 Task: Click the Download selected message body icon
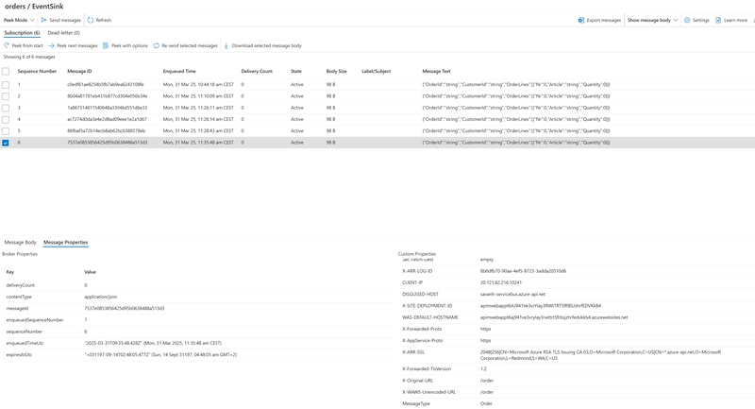coord(226,45)
